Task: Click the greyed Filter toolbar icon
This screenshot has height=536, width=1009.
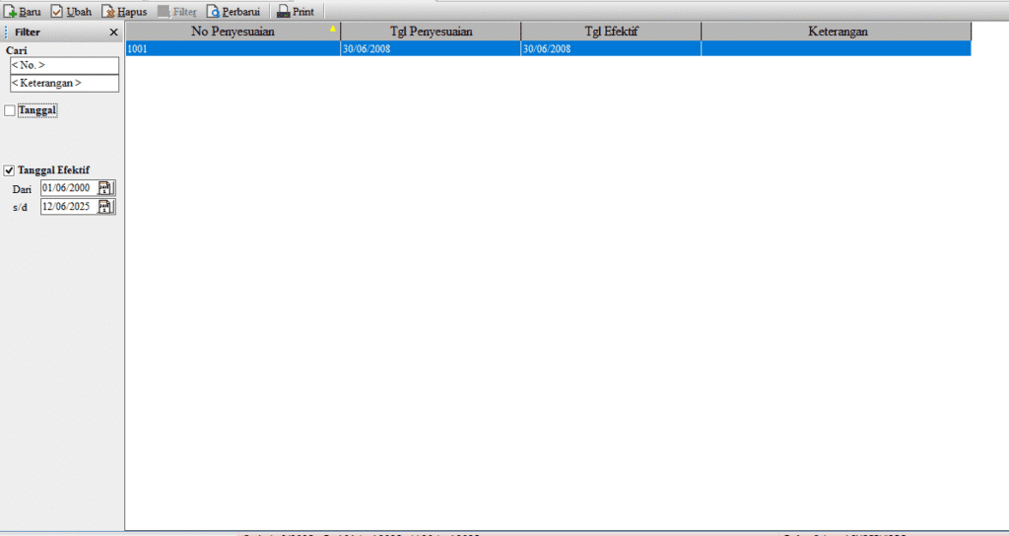Action: 164,12
